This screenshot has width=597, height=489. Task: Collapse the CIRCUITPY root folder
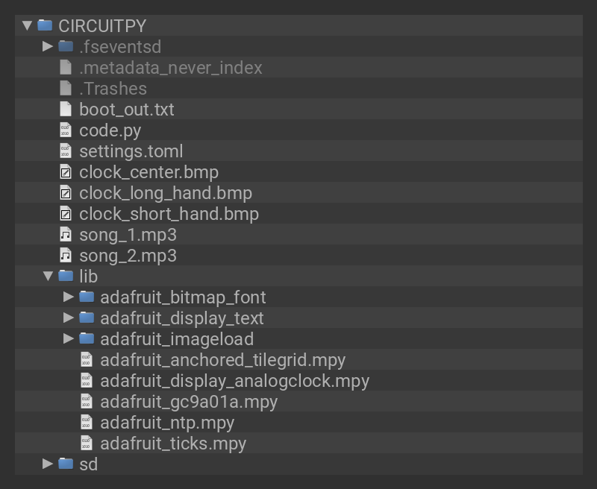(x=28, y=25)
